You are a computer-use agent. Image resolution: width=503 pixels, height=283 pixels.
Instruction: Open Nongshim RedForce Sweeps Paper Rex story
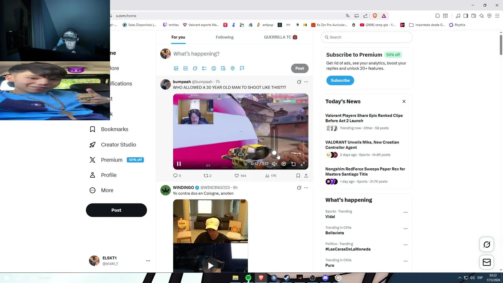pyautogui.click(x=365, y=172)
